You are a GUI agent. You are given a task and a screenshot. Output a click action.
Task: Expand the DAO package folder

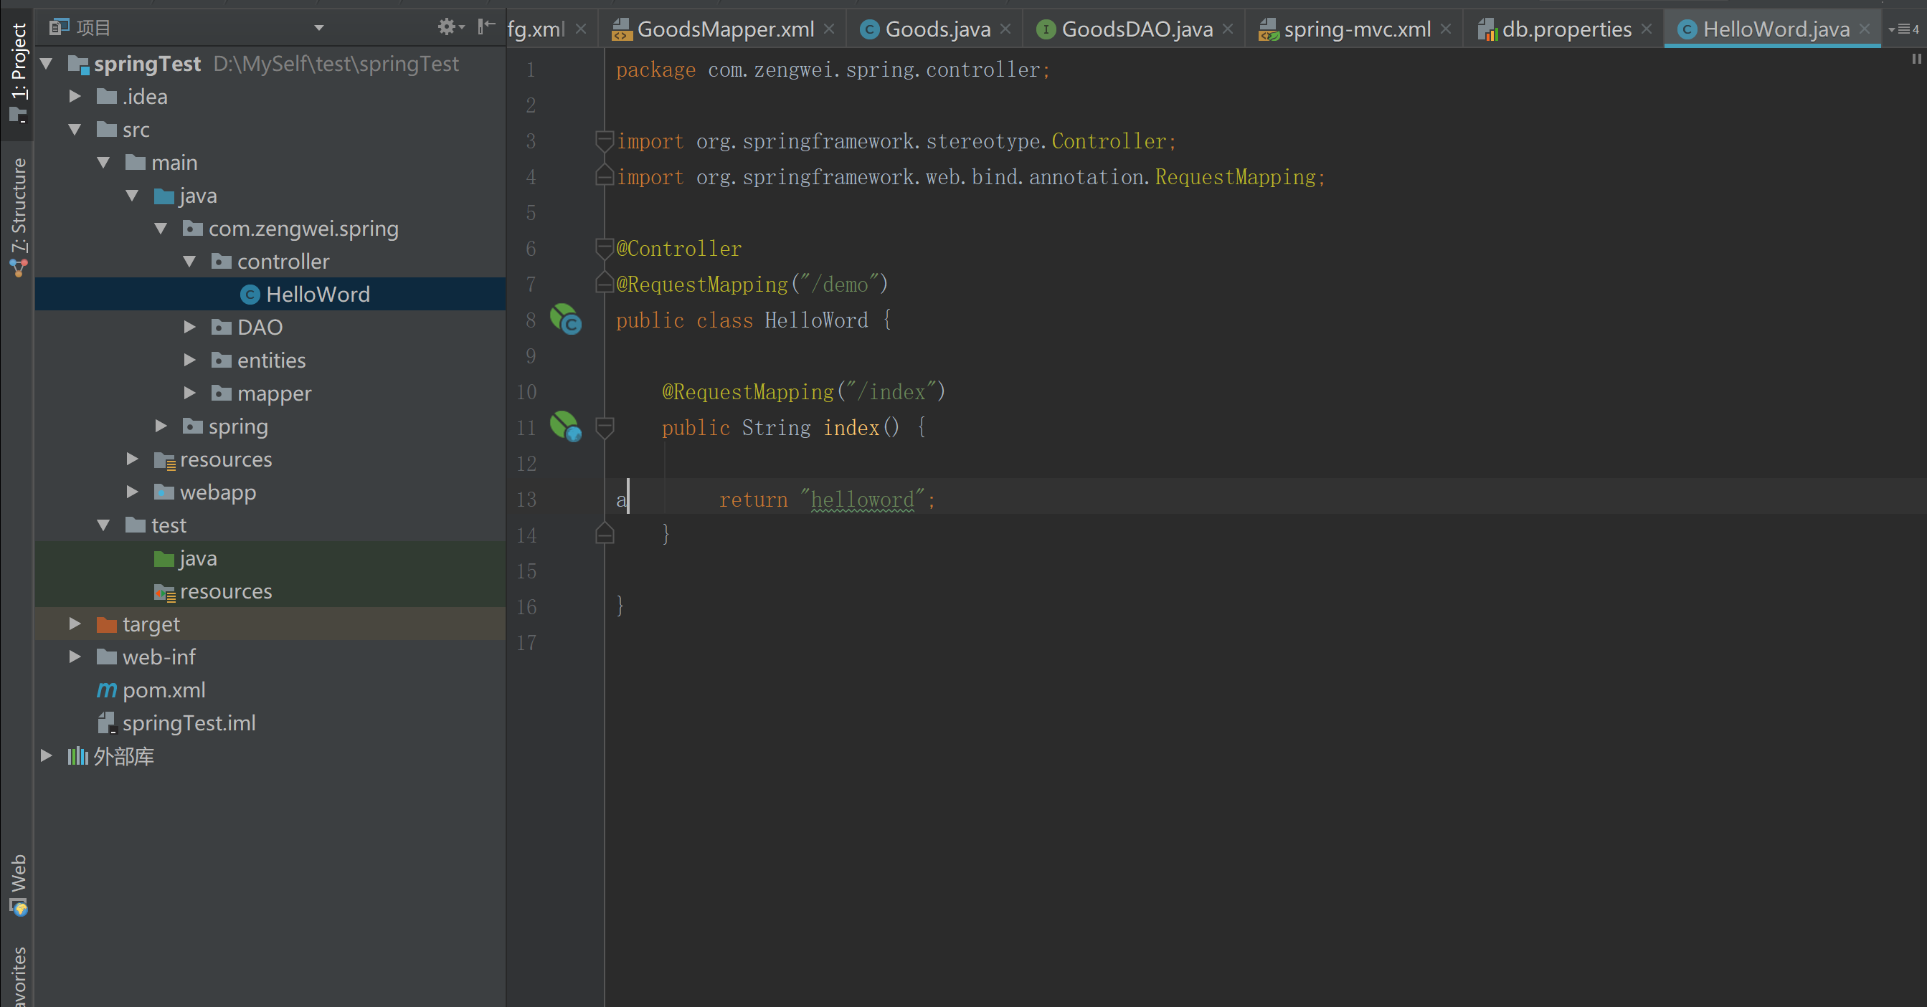click(x=190, y=328)
